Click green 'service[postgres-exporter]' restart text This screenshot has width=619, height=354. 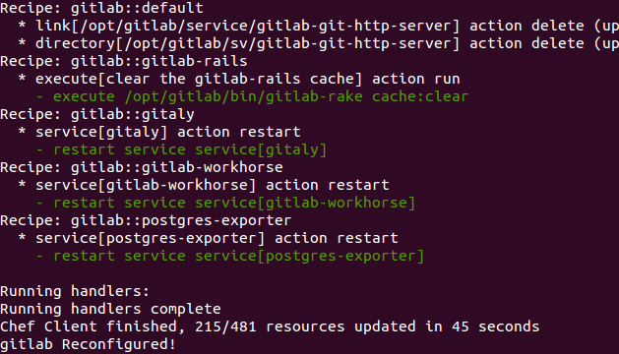tap(309, 256)
